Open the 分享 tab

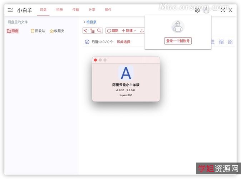92,10
